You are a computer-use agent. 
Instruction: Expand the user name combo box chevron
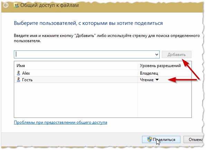[157, 54]
